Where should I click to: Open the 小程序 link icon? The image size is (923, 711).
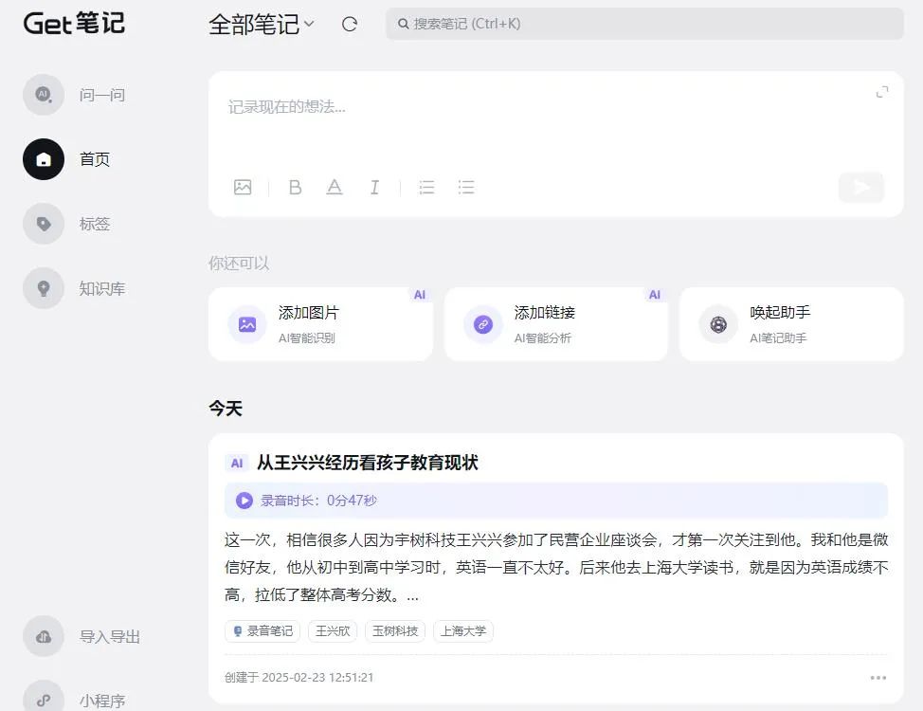tap(44, 700)
